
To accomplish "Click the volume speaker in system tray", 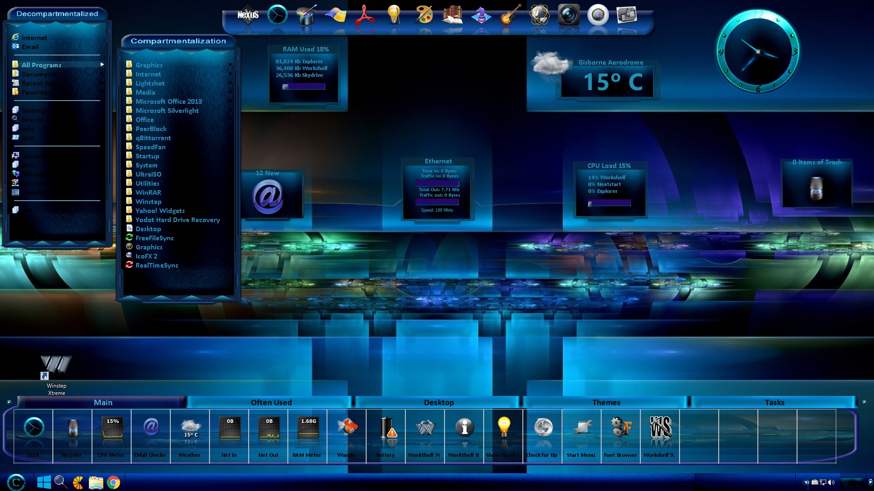I will pyautogui.click(x=831, y=482).
